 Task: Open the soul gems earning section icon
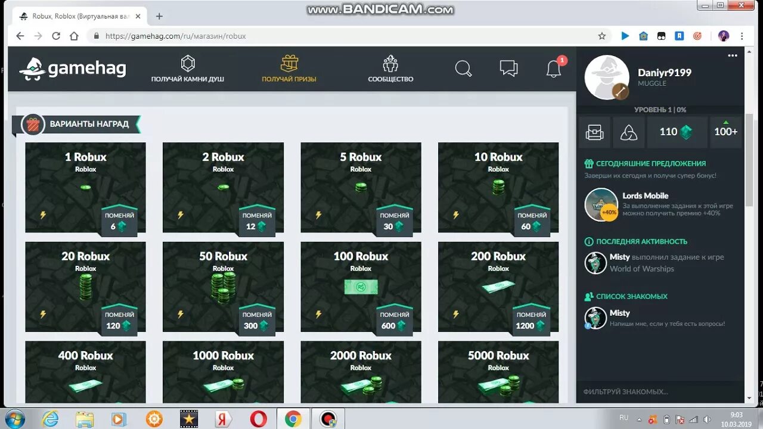click(188, 64)
